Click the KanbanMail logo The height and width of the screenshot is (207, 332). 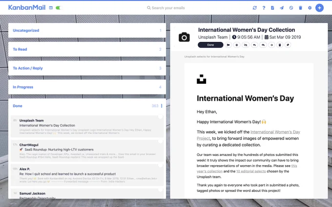pos(27,8)
